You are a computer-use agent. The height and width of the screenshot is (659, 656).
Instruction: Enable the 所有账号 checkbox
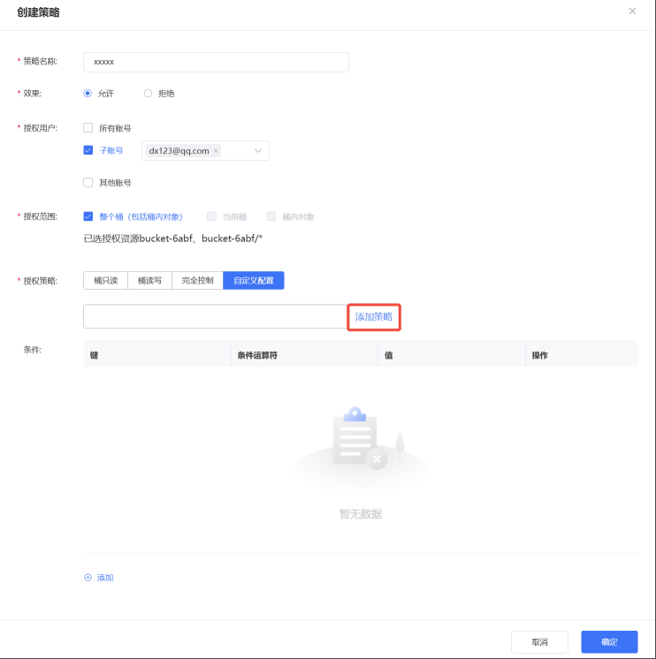click(x=88, y=127)
